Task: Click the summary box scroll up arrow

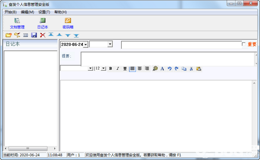Action: click(x=256, y=55)
